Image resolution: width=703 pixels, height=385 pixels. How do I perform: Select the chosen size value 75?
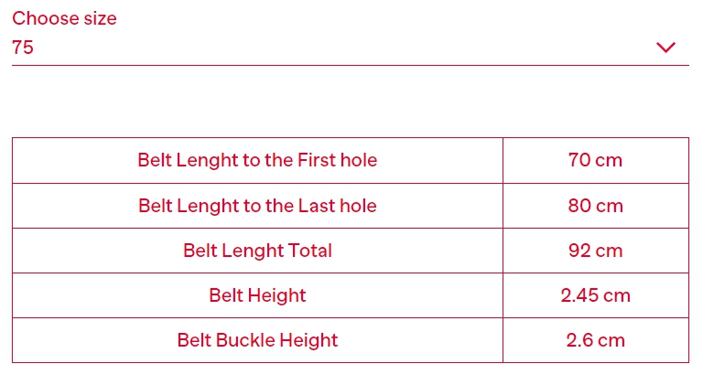(x=23, y=48)
